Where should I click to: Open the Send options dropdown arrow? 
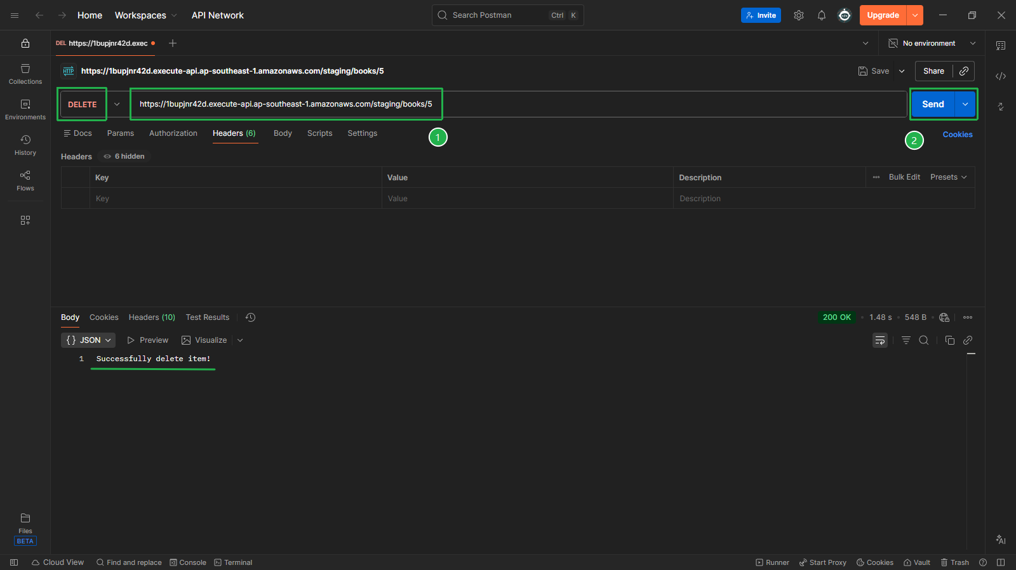coord(965,104)
